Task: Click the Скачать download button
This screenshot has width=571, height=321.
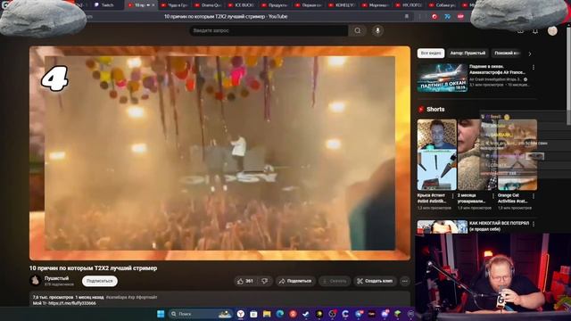Action: [x=335, y=281]
